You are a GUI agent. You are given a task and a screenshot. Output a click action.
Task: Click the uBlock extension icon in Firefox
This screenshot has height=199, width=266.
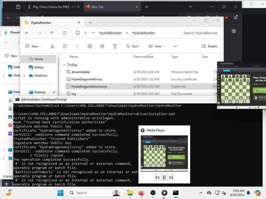[226, 17]
